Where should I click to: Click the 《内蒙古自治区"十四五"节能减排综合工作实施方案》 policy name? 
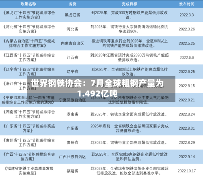pos(29,43)
